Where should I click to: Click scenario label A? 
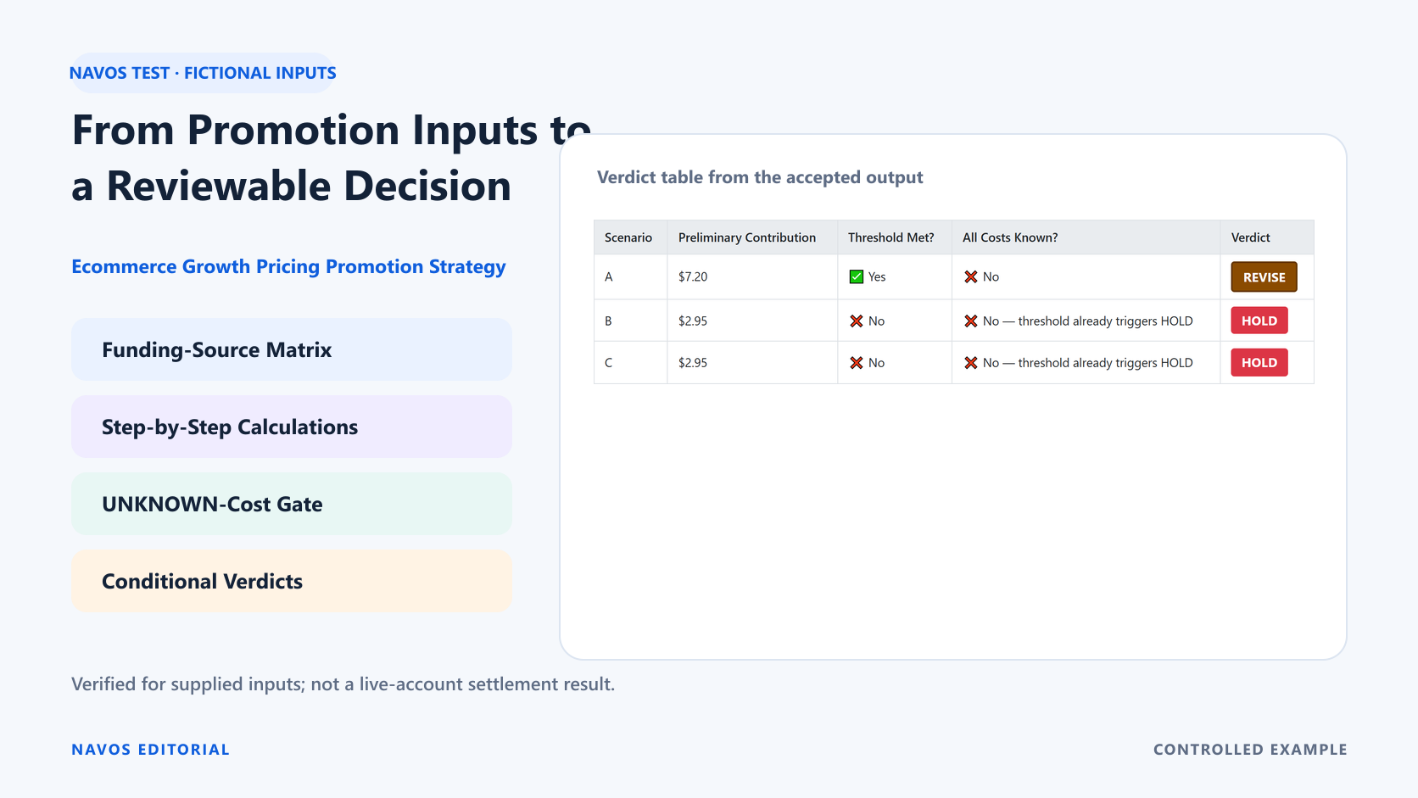pos(609,276)
